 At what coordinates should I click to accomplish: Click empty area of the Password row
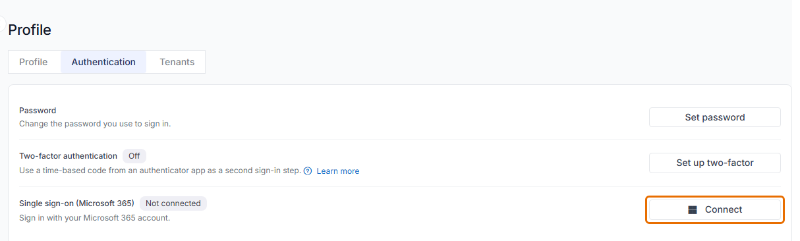pyautogui.click(x=409, y=117)
